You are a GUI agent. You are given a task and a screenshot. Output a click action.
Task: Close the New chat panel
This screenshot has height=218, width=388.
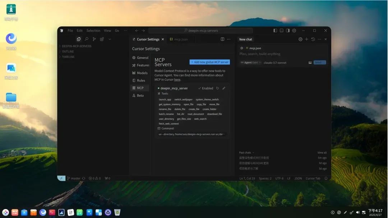(x=325, y=39)
